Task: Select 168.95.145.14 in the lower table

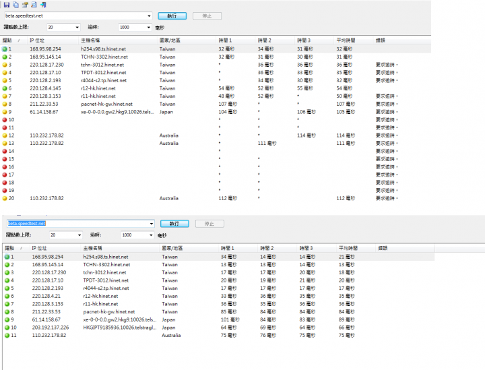Action: 48,265
